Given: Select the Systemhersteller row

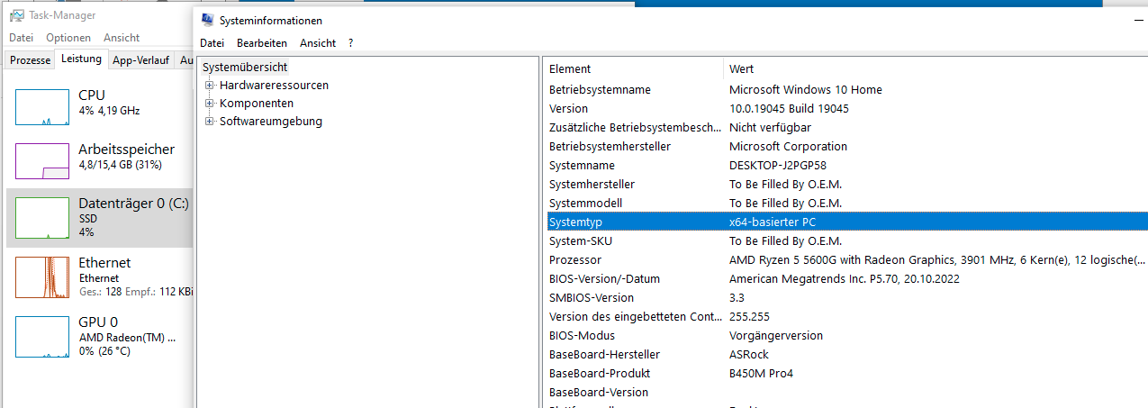Looking at the screenshot, I should pos(846,184).
